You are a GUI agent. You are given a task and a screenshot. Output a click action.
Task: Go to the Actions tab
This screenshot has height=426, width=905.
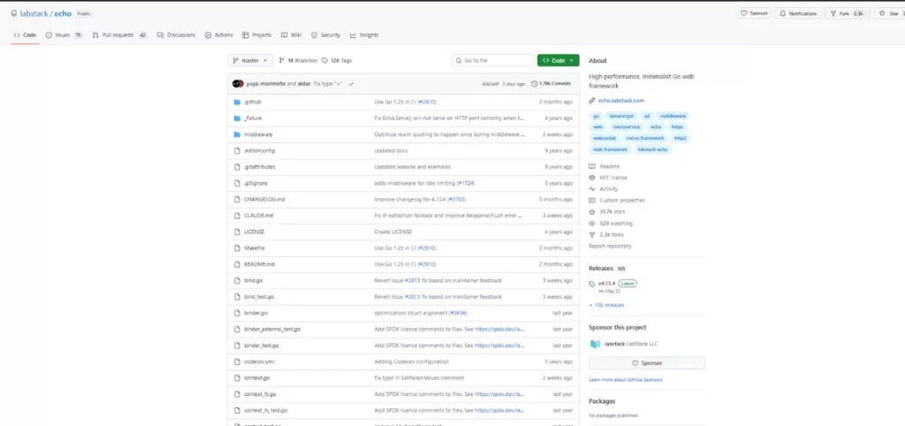coord(218,35)
